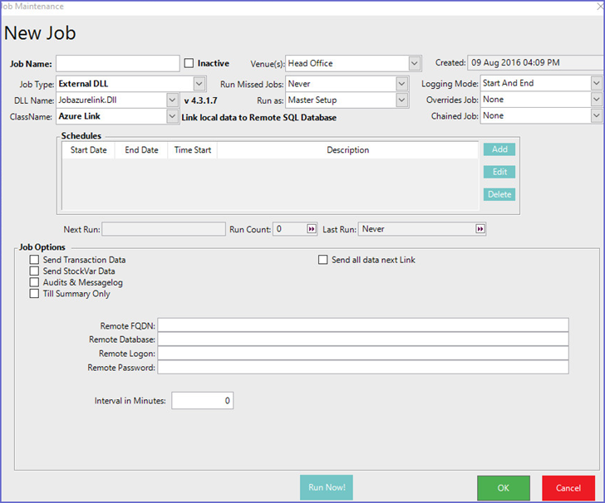Check Till Summary Only option
Viewport: 605px width, 503px height.
click(x=34, y=294)
